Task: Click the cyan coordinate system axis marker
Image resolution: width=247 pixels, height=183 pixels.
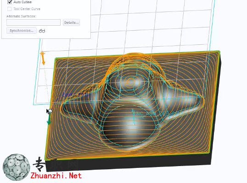Action: [134, 117]
